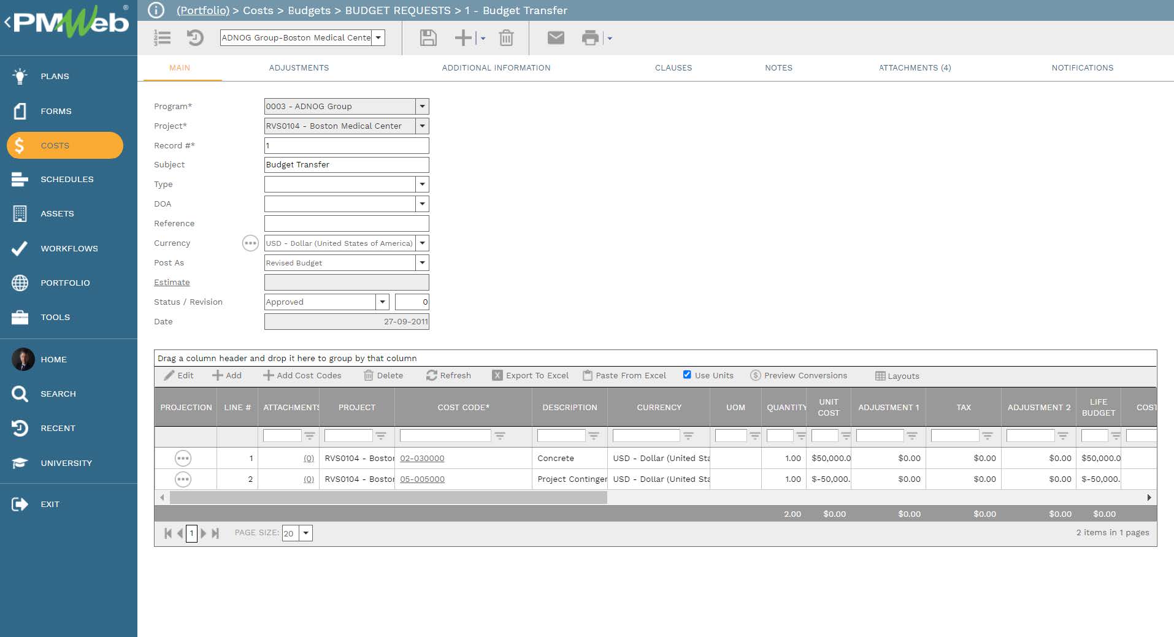The width and height of the screenshot is (1174, 637).
Task: Click Add Cost Codes button
Action: pos(302,375)
